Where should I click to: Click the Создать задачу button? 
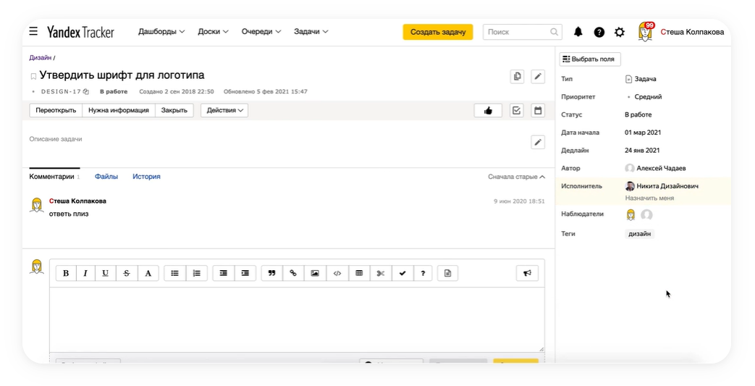(438, 32)
